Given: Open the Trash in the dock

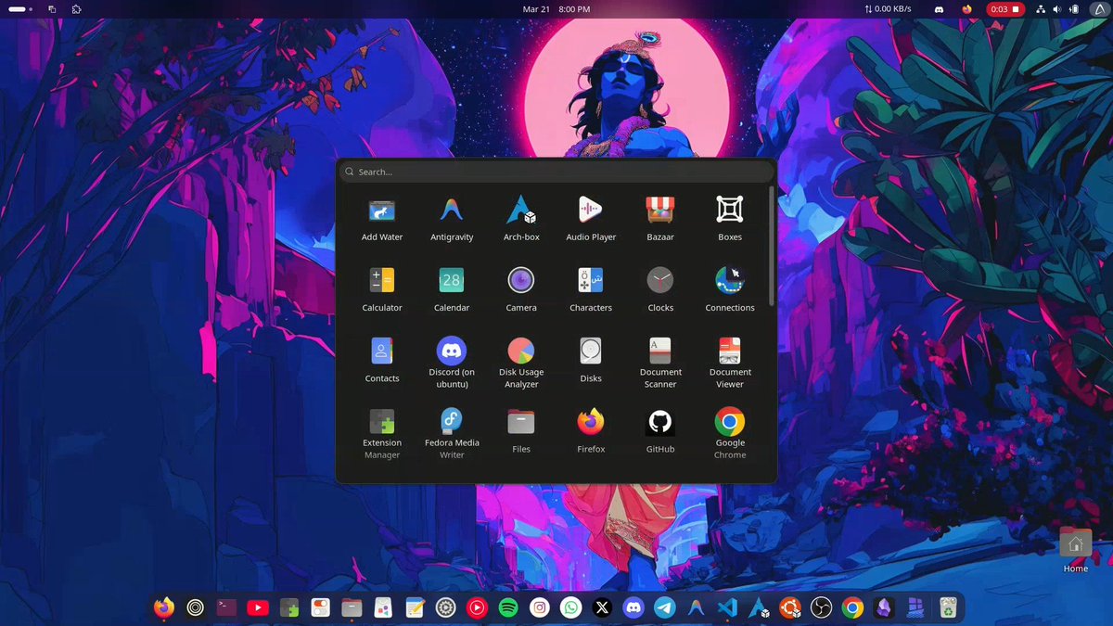Looking at the screenshot, I should pyautogui.click(x=947, y=608).
